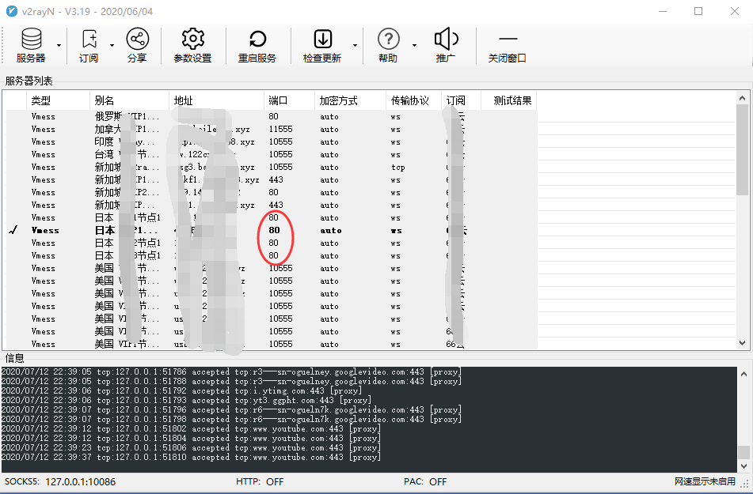Expand the 服务器 dropdown arrow
This screenshot has width=753, height=494.
pyautogui.click(x=59, y=46)
